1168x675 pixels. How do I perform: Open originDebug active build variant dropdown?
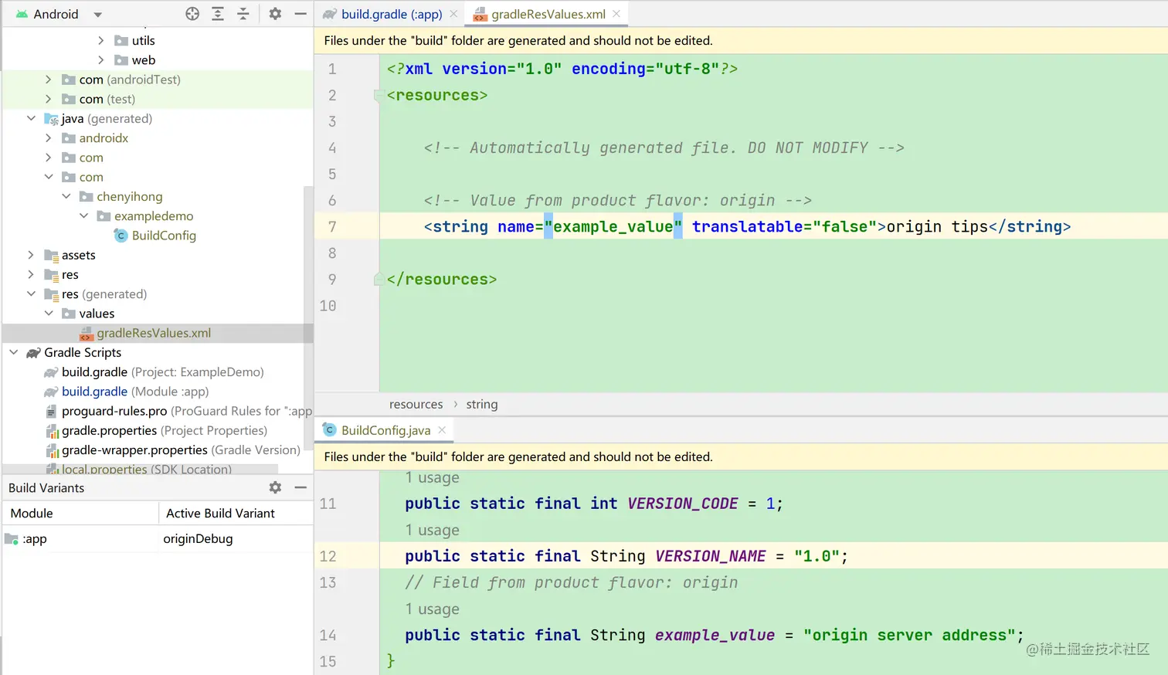(x=236, y=538)
